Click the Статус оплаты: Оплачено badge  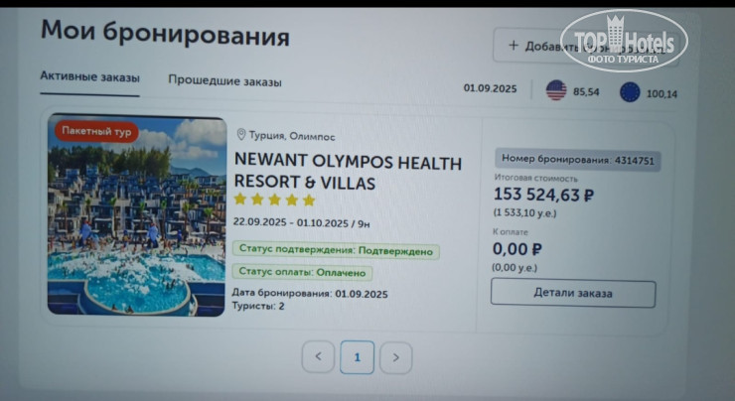pos(302,272)
